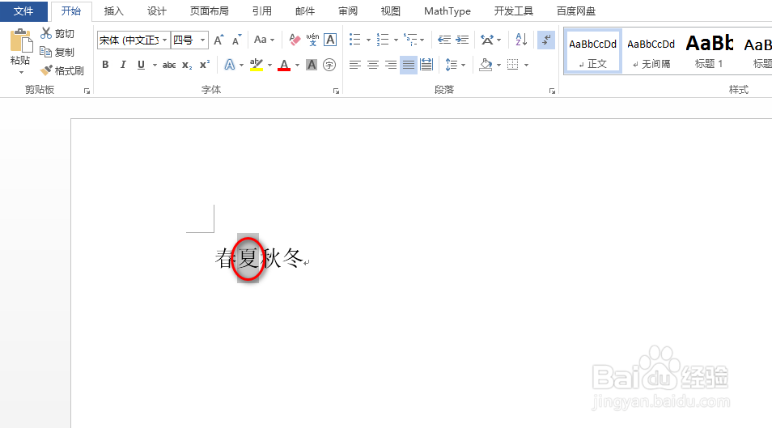Open the MathType tab
772x428 pixels.
[447, 11]
